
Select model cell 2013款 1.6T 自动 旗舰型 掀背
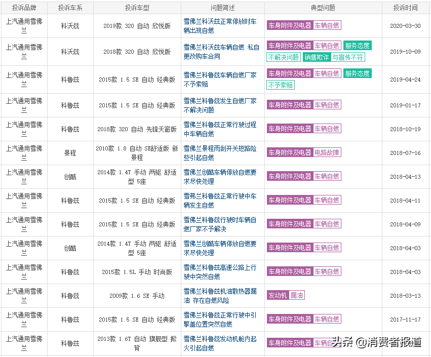137,343
